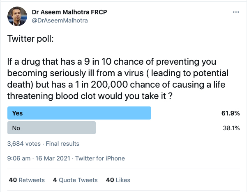This screenshot has height=192, width=249.
Task: Open the tweet's more options menu
Action: [x=236, y=12]
